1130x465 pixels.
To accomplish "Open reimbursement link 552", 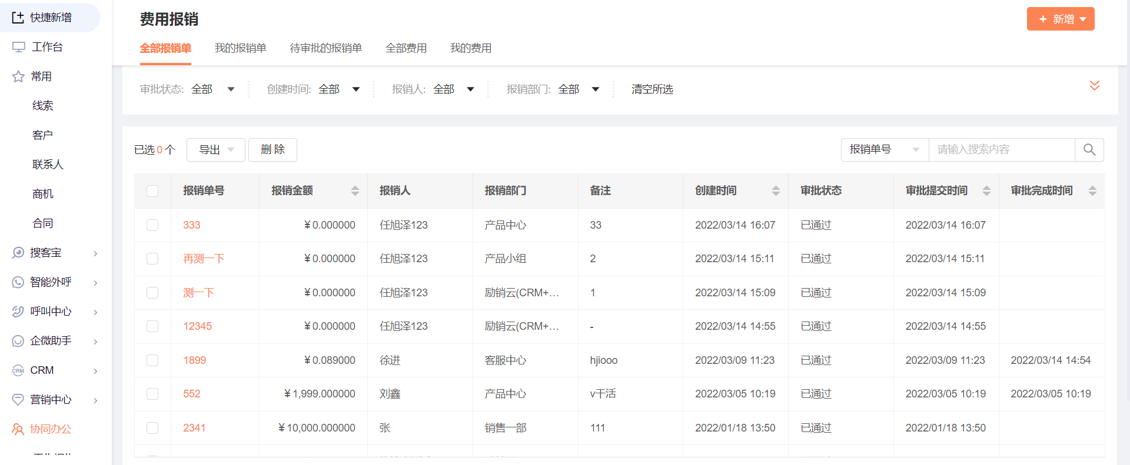I will pyautogui.click(x=192, y=394).
